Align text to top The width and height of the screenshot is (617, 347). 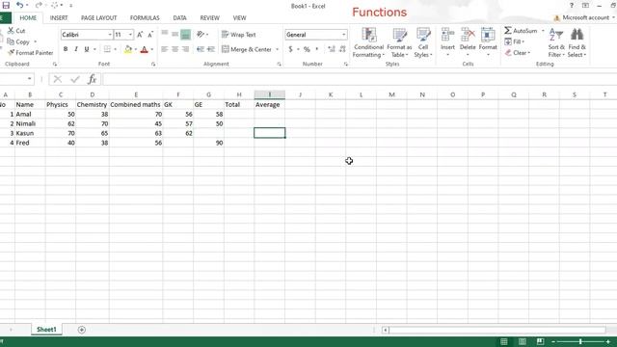tap(165, 35)
